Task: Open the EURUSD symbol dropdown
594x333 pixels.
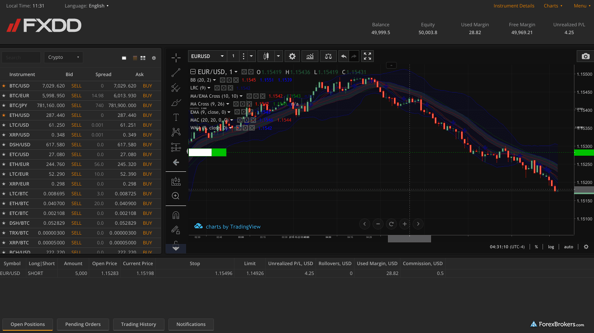Action: pyautogui.click(x=207, y=56)
